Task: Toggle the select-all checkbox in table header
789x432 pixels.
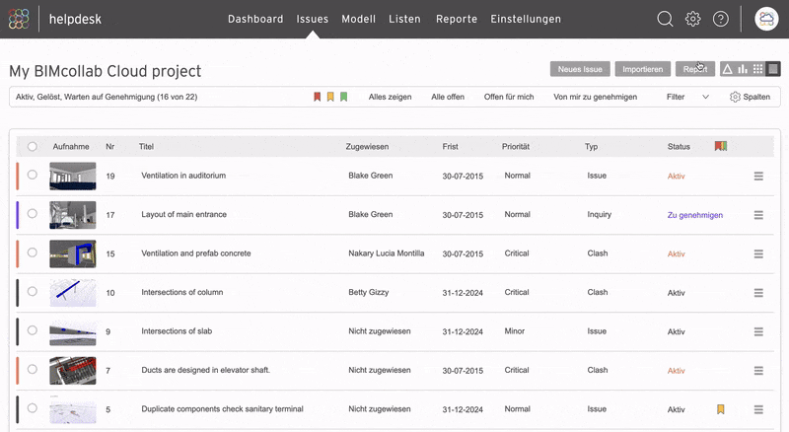Action: click(x=33, y=146)
